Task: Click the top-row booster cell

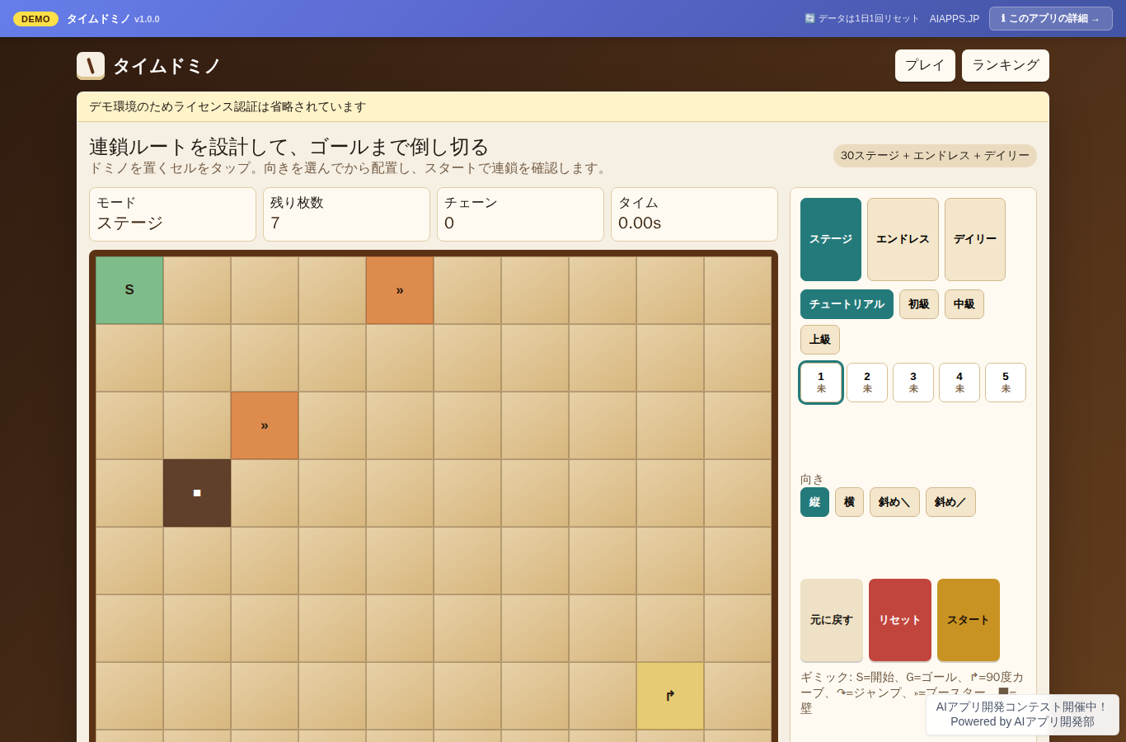Action: (x=400, y=290)
